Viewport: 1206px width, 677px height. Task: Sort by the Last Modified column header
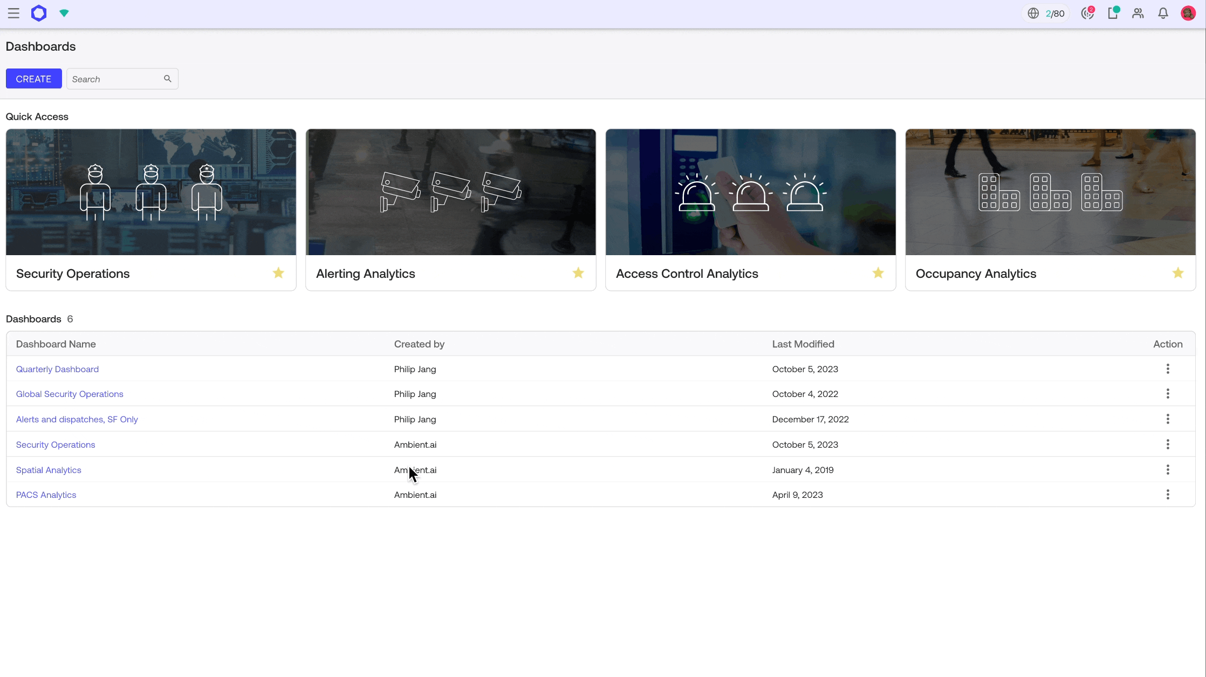(x=803, y=344)
